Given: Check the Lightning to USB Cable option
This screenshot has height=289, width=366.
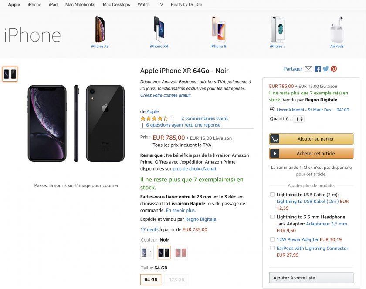Looking at the screenshot, I should click(x=272, y=195).
